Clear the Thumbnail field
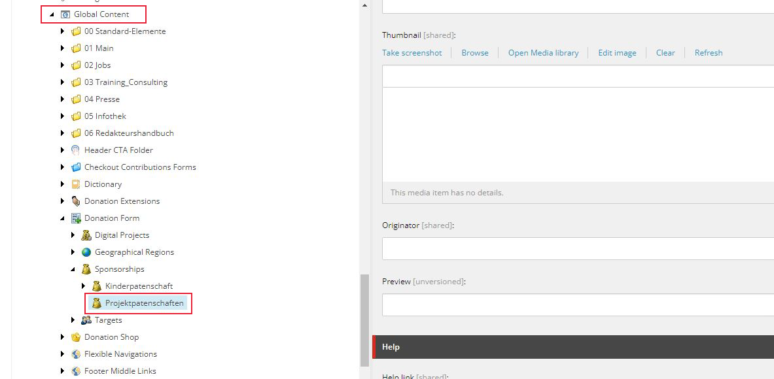This screenshot has width=774, height=379. coord(665,53)
